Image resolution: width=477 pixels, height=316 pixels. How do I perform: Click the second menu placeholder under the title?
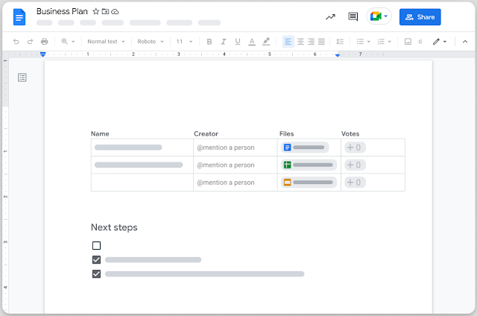pos(66,22)
